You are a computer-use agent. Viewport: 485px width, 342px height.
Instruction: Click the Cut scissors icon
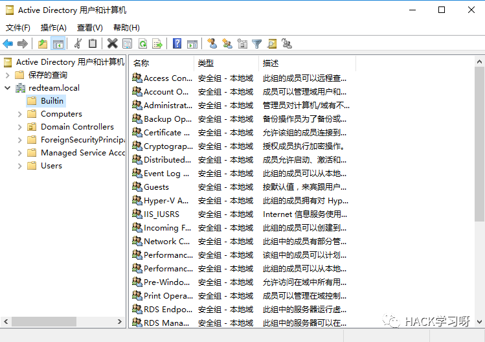pos(78,43)
